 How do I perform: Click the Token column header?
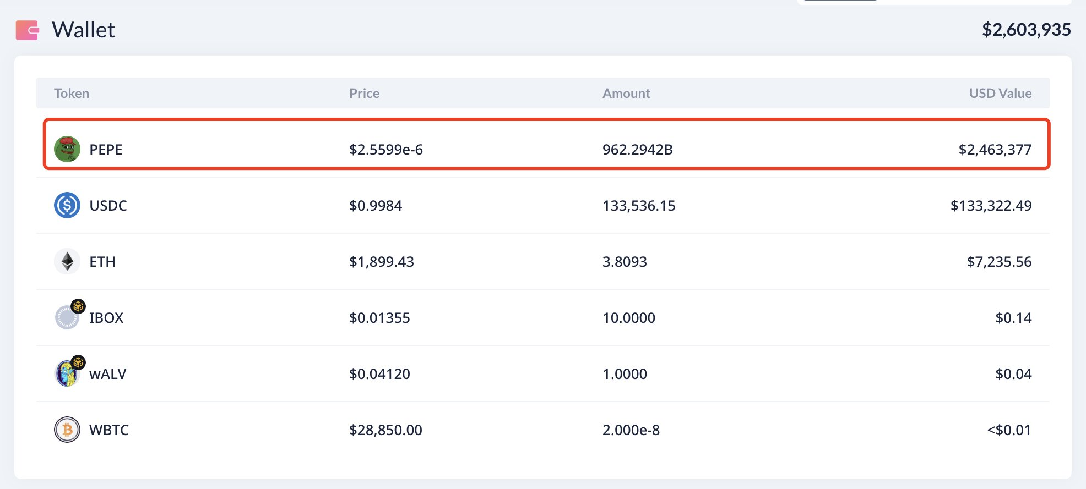point(72,93)
